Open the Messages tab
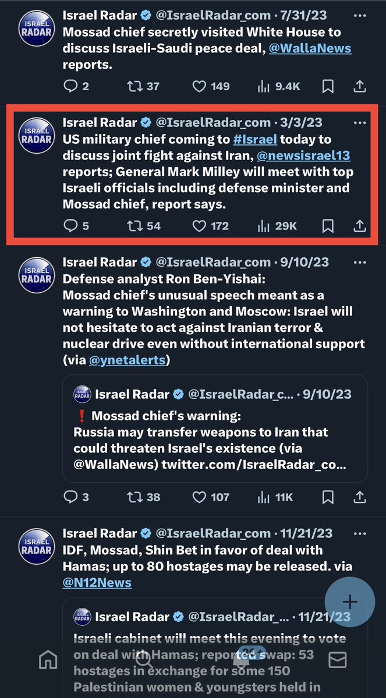 tap(338, 659)
